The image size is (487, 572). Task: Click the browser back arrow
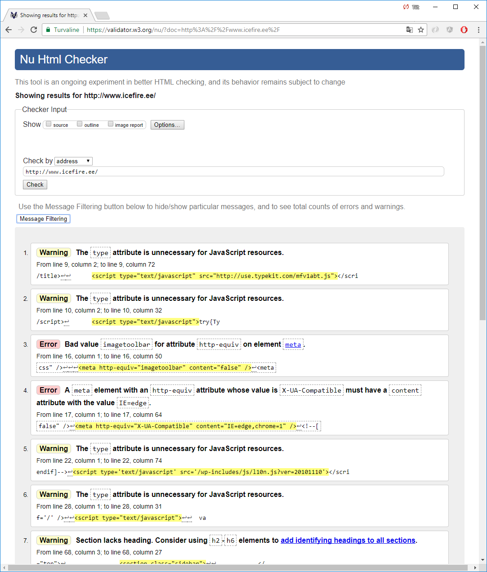point(9,30)
